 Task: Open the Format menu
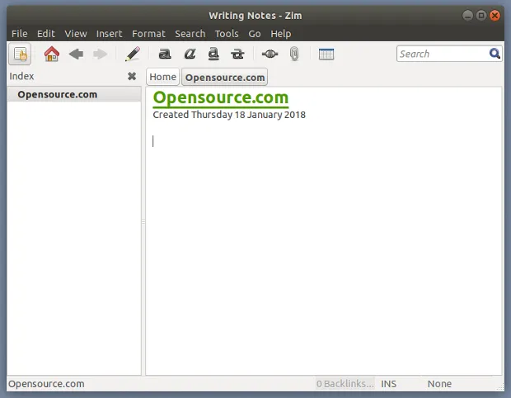[x=148, y=34]
